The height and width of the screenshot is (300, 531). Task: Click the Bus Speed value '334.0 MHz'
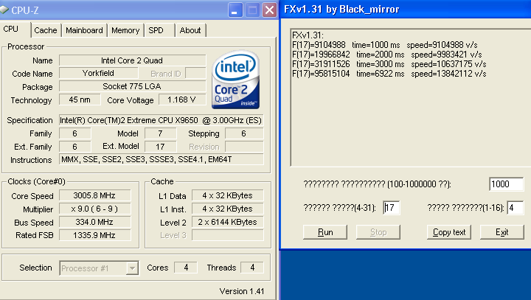pos(95,222)
